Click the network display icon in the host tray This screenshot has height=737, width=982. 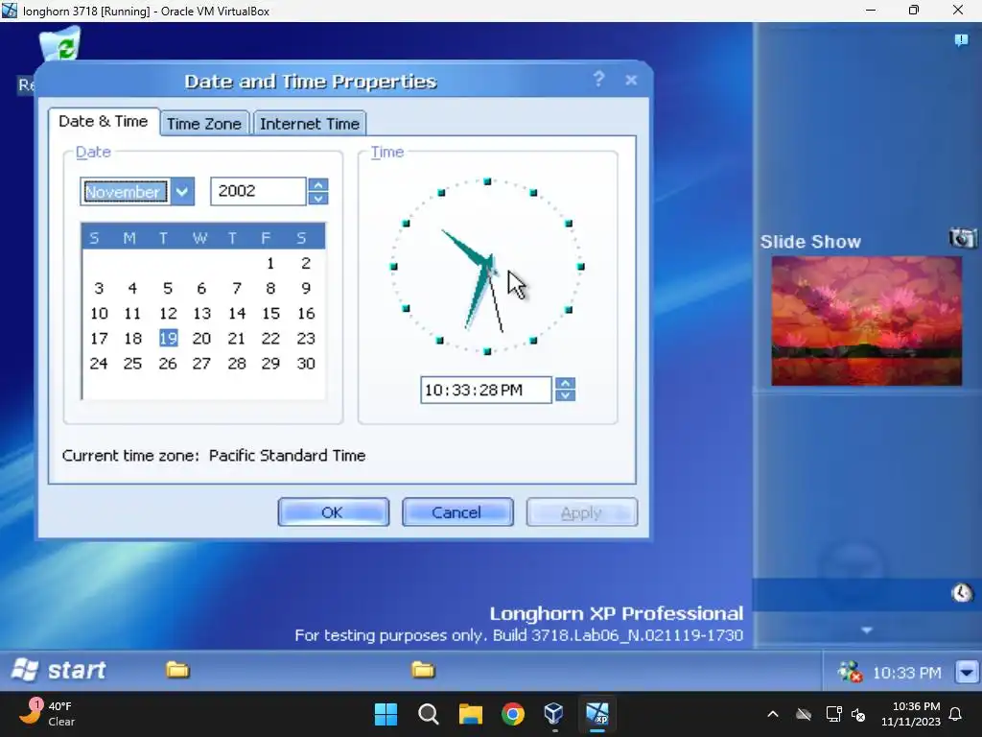[833, 714]
